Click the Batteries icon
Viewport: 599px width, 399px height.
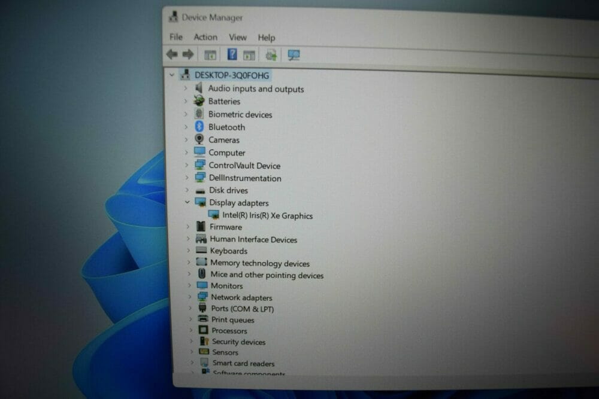(199, 100)
